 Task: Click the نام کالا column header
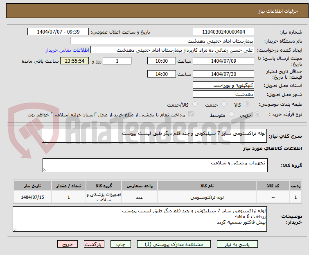coord(207,186)
